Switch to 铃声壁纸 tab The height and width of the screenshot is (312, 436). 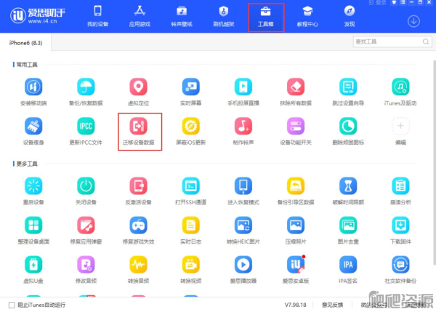pos(182,16)
